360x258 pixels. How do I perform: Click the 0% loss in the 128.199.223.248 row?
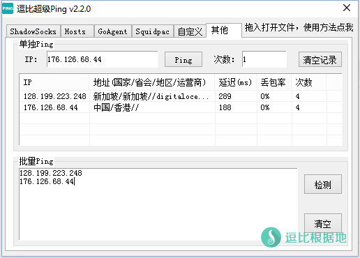click(x=265, y=96)
